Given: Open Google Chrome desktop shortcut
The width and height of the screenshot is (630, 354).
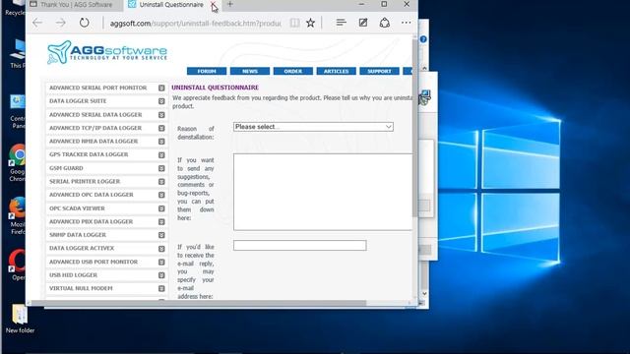Looking at the screenshot, I should click(x=18, y=162).
